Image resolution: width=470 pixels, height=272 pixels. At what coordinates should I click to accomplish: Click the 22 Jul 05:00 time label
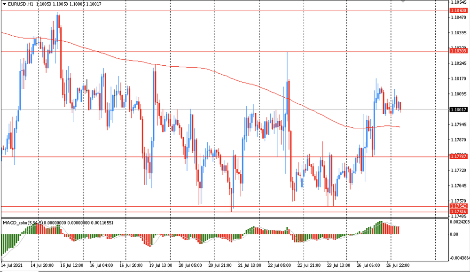point(279,265)
